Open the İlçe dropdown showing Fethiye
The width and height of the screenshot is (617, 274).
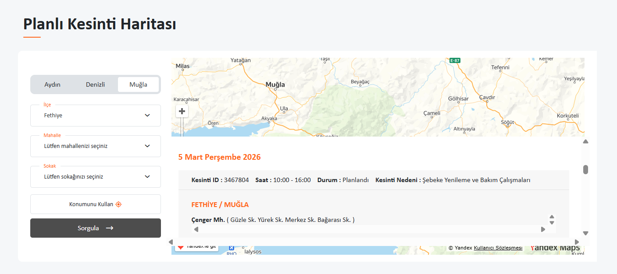pos(96,116)
